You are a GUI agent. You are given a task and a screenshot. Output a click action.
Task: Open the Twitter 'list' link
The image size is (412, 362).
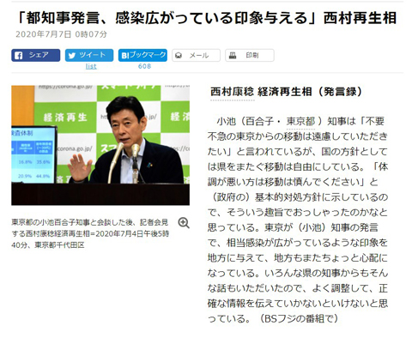pyautogui.click(x=91, y=66)
